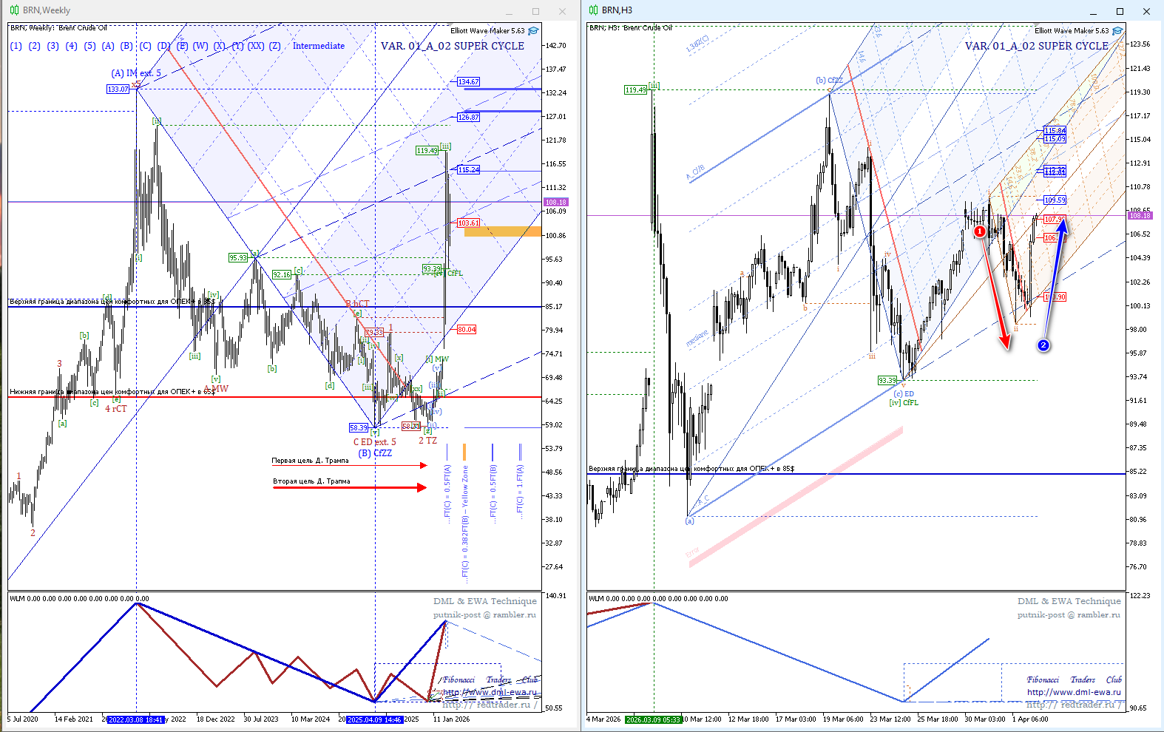This screenshot has height=732, width=1164.
Task: Pick the (Z) wave label button
Action: coord(274,46)
